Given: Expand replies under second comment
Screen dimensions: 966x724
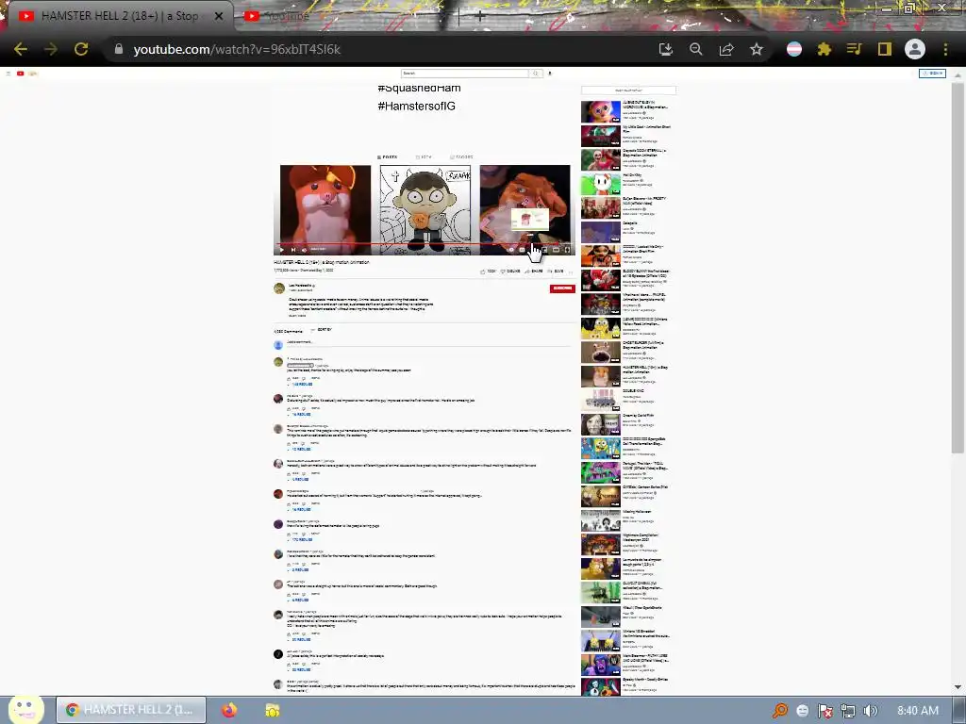Looking at the screenshot, I should pos(299,415).
